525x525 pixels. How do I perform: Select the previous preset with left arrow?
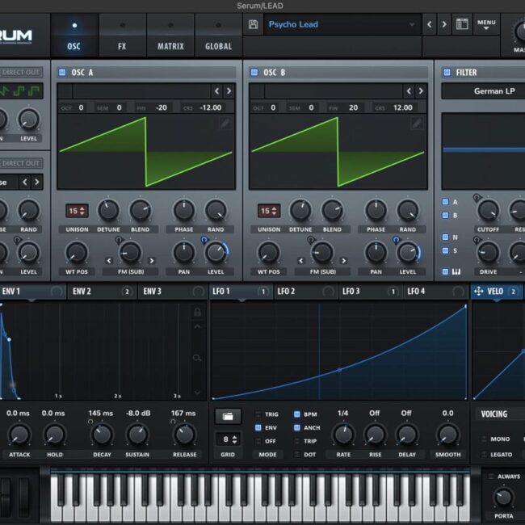pos(429,24)
